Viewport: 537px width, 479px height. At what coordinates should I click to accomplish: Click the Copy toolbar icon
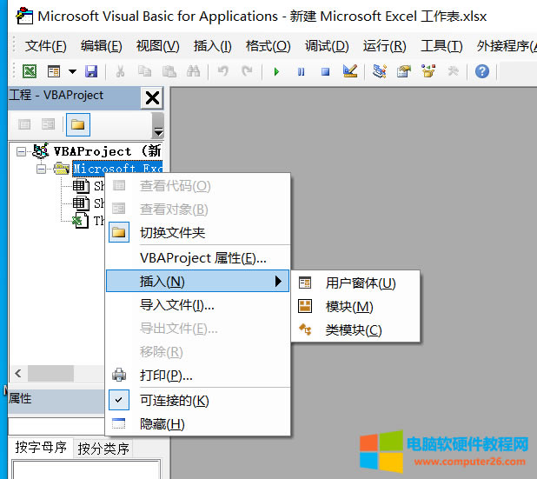pos(144,71)
